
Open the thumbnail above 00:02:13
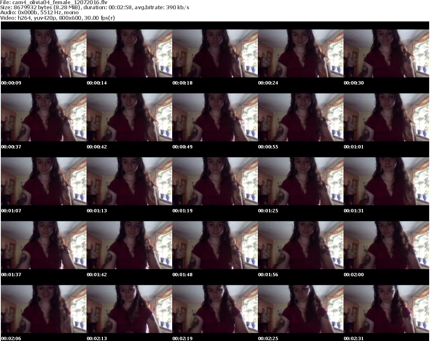129,309
